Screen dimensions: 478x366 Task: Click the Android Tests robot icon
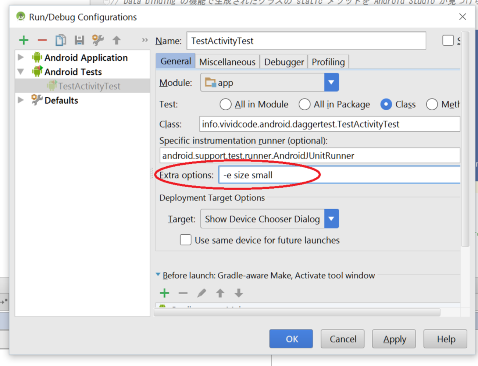[37, 71]
